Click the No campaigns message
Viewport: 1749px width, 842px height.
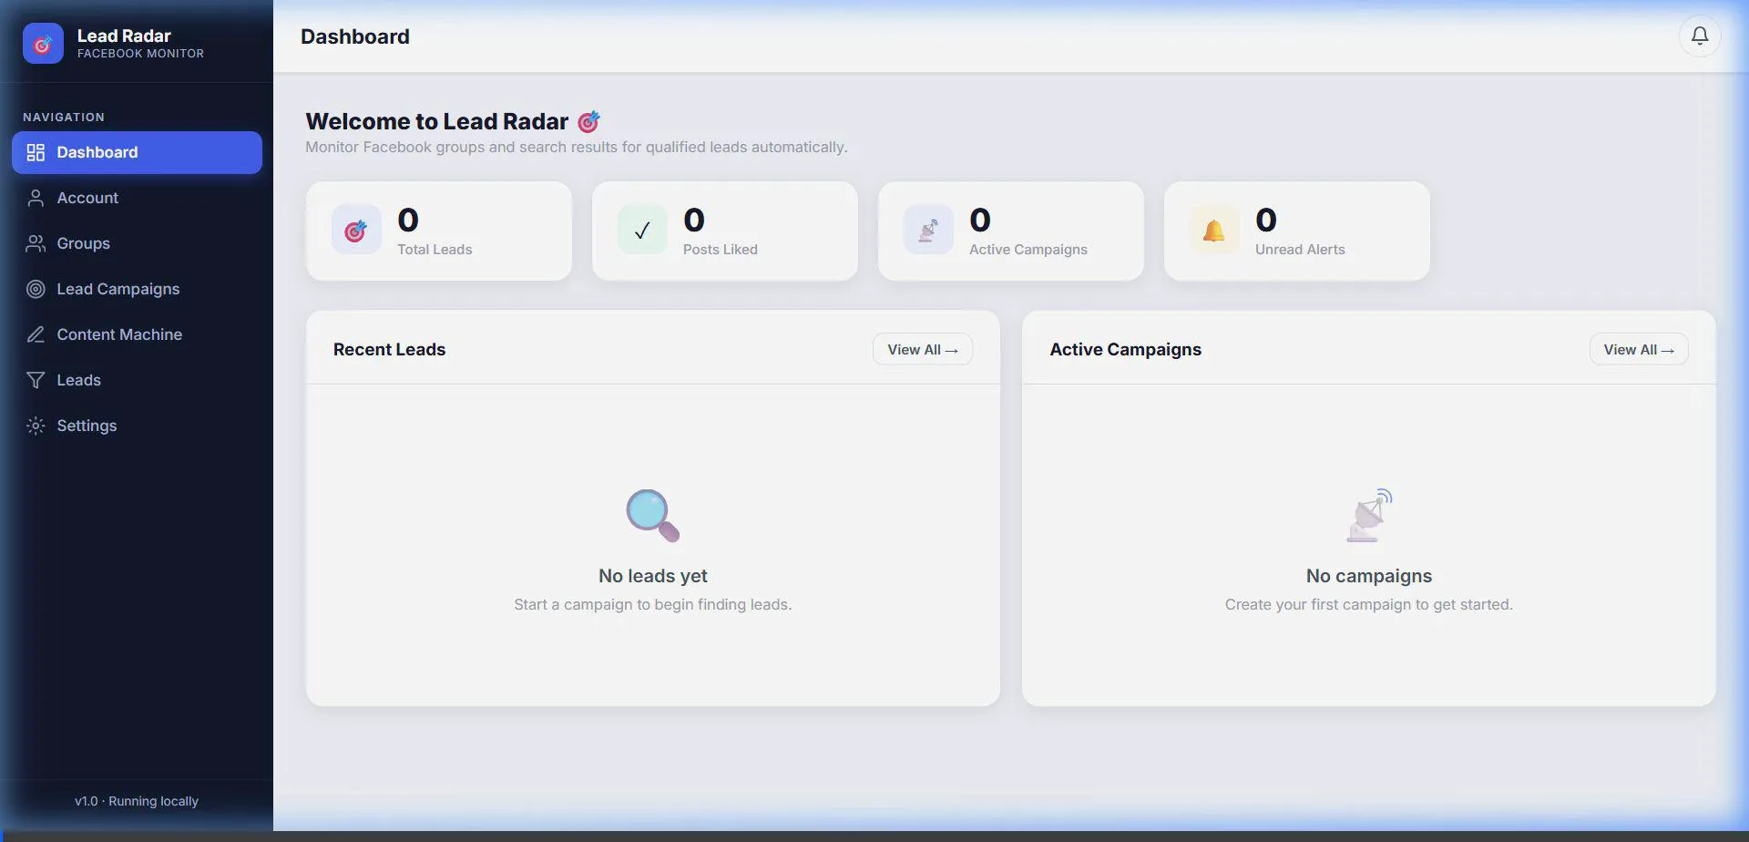point(1369,576)
